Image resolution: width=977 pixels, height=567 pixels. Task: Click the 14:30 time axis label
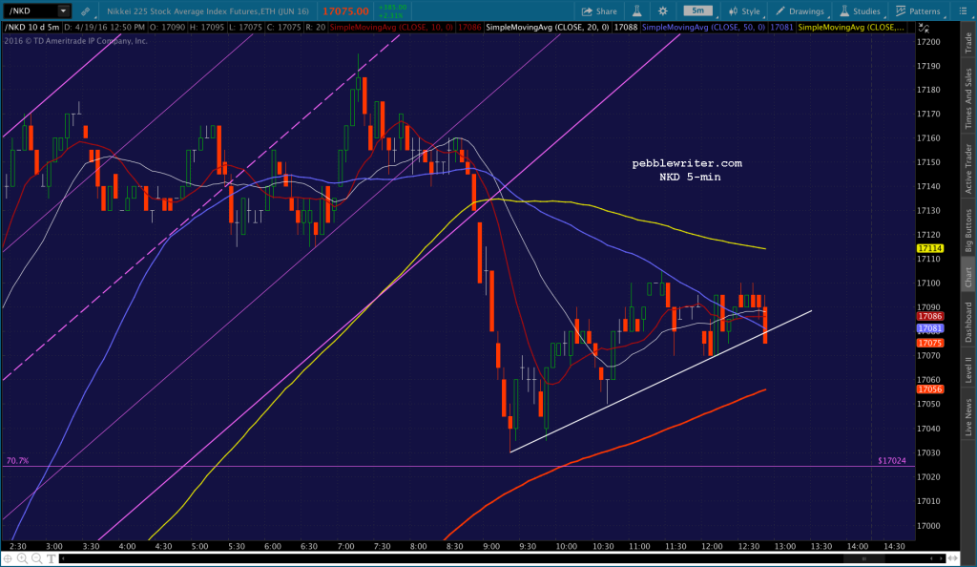tap(894, 546)
